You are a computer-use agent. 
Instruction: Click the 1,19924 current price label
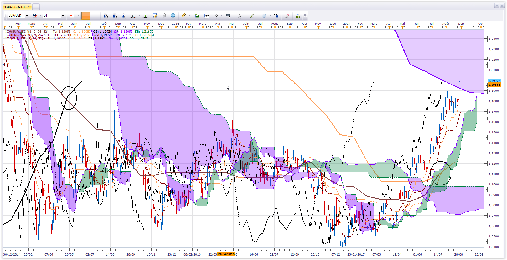click(494, 81)
